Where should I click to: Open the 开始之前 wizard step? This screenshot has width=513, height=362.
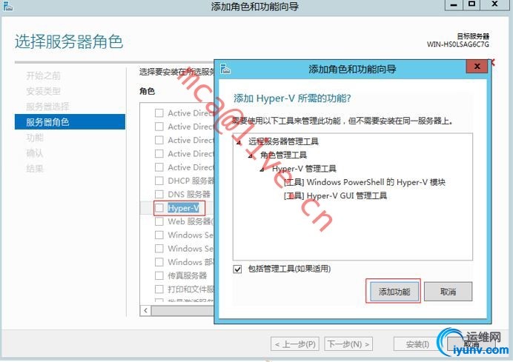tap(44, 76)
